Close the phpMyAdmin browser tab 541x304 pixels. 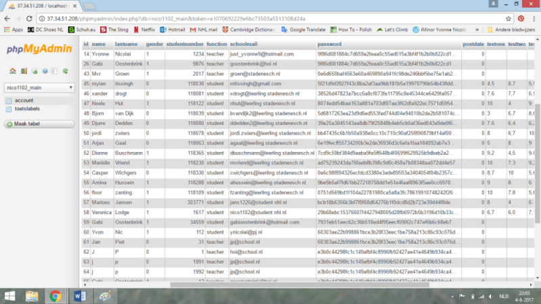pyautogui.click(x=75, y=6)
